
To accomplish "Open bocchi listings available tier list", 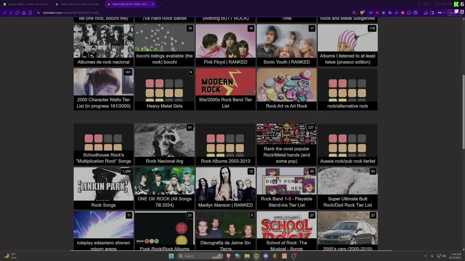I will coord(165,45).
